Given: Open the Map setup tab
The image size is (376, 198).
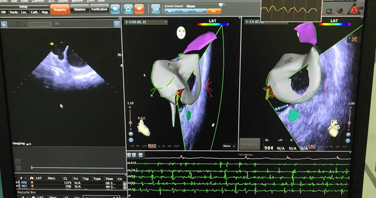Looking at the screenshot, I should point(45,12).
